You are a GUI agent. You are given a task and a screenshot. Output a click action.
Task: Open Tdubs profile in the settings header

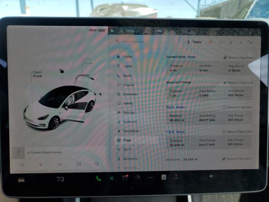(194, 42)
